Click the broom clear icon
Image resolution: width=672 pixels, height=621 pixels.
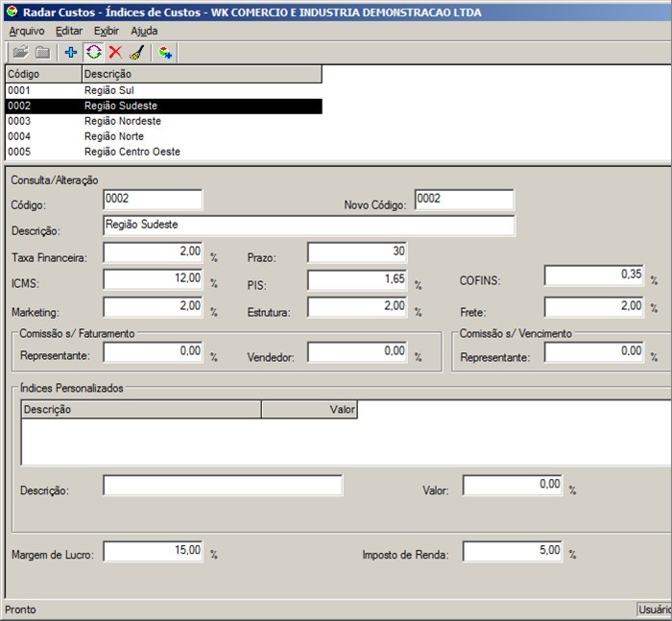pos(136,53)
